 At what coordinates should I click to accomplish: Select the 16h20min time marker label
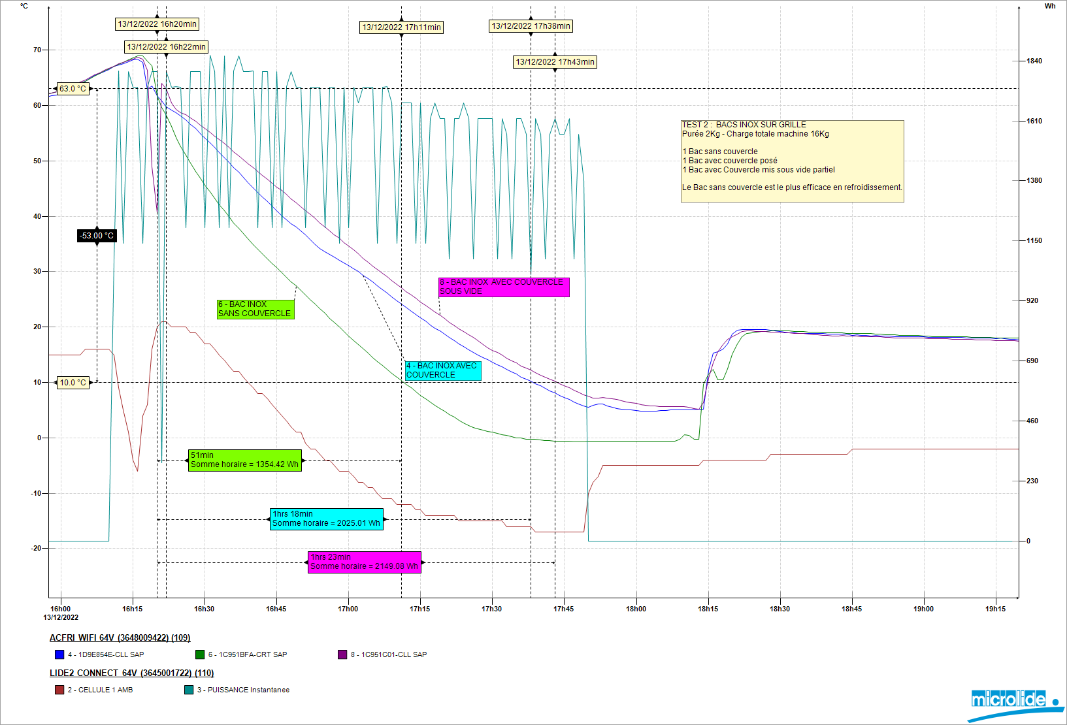pos(157,24)
